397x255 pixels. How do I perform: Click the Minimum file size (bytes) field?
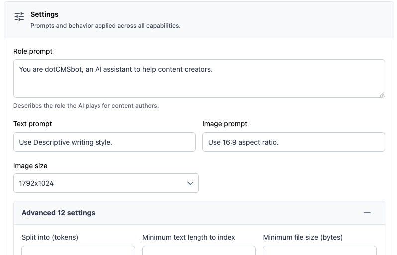319,250
